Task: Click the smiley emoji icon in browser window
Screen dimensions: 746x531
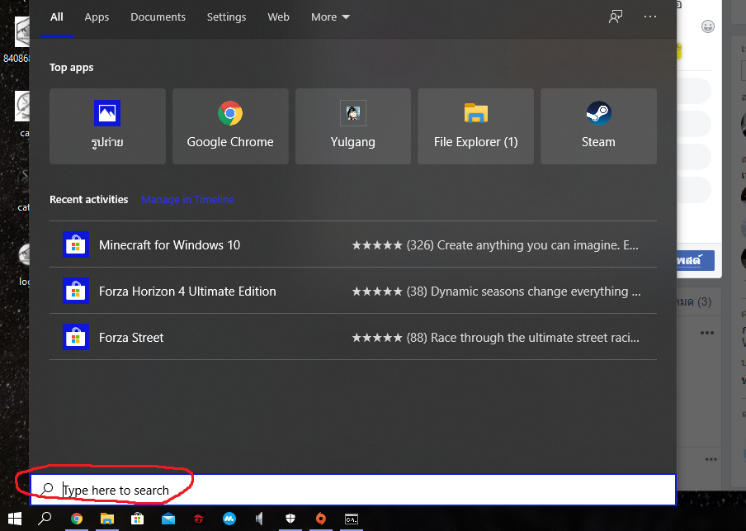Action: point(708,26)
